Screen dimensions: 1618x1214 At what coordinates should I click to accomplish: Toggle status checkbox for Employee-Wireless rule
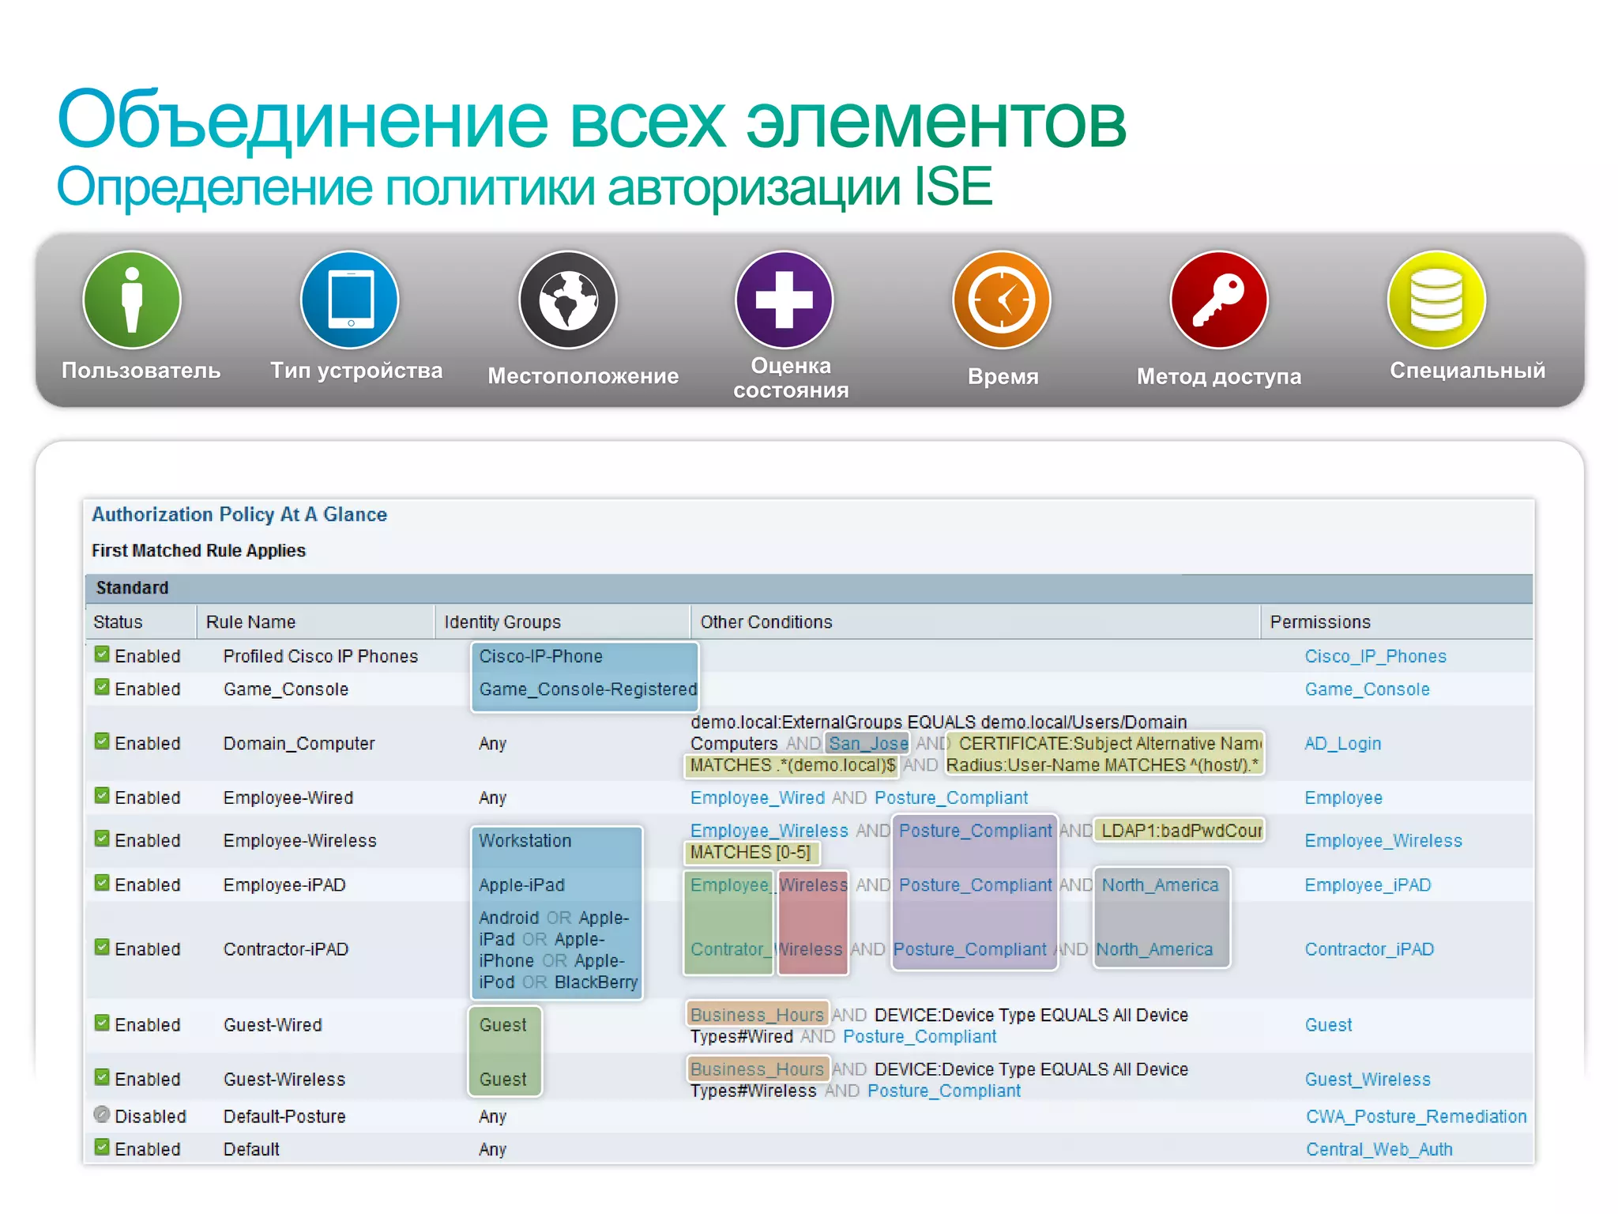tap(102, 839)
